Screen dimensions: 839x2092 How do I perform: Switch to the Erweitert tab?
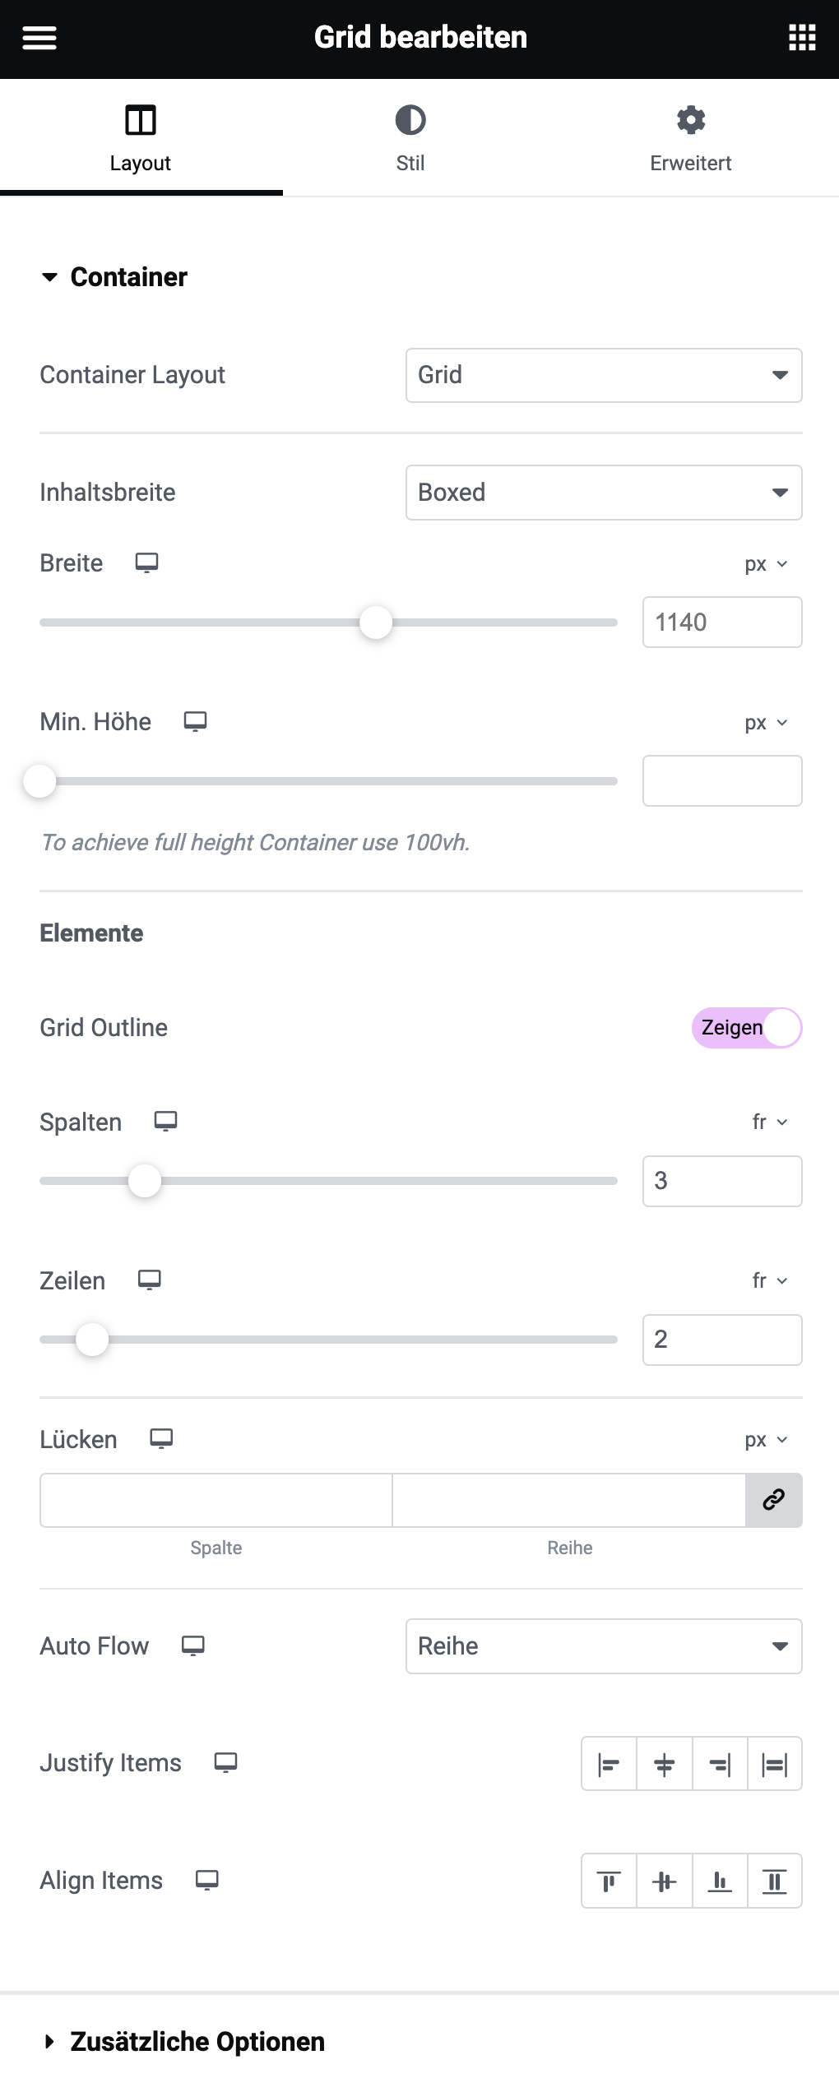(691, 138)
